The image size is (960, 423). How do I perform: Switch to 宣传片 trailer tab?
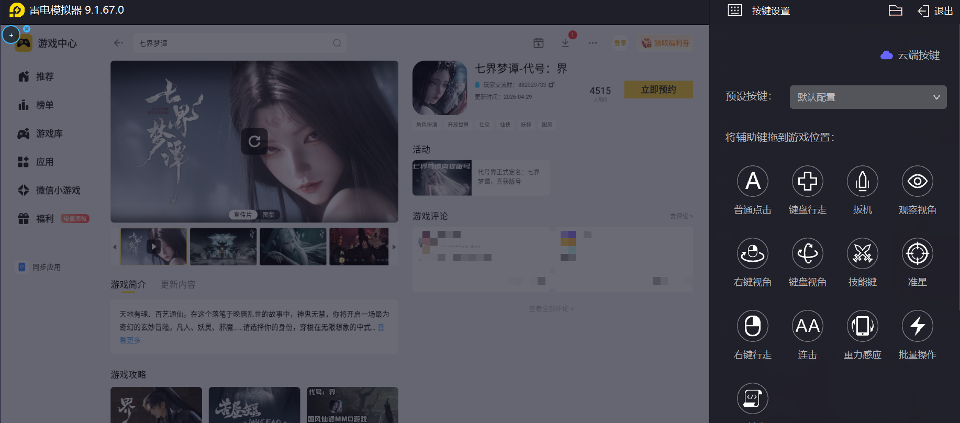242,215
